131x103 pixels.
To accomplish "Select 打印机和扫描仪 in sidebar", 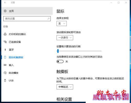I will 27,34.
